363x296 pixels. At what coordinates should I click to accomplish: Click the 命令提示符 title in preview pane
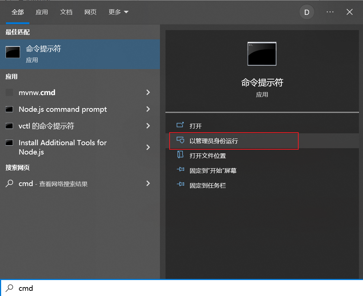coord(262,82)
